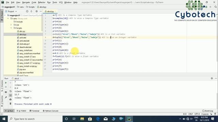Click the Stop process icon in Run panel
Screen dimensions: 218x122
[x=6, y=87]
